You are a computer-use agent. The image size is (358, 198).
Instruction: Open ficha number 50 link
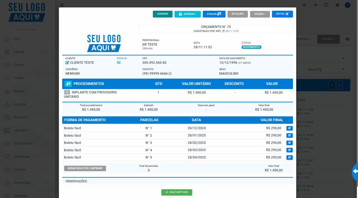pos(119,63)
